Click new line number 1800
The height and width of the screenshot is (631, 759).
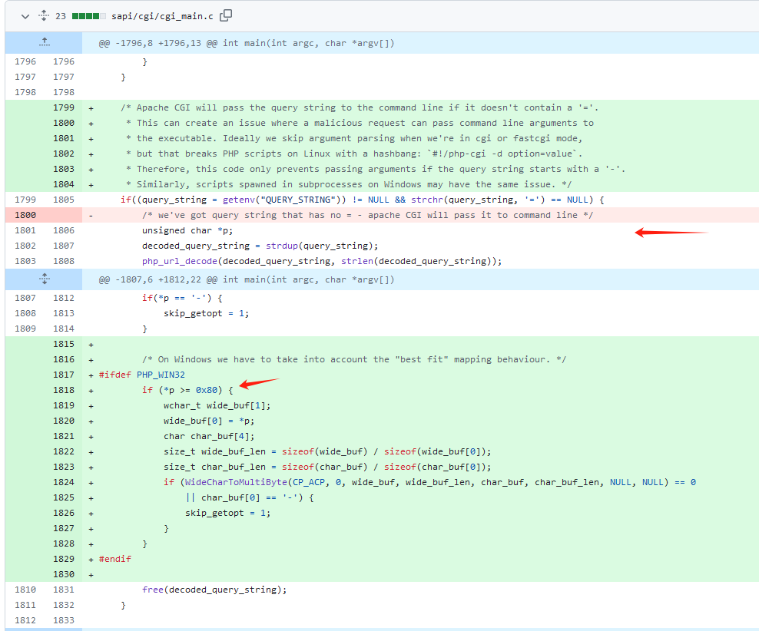[64, 123]
